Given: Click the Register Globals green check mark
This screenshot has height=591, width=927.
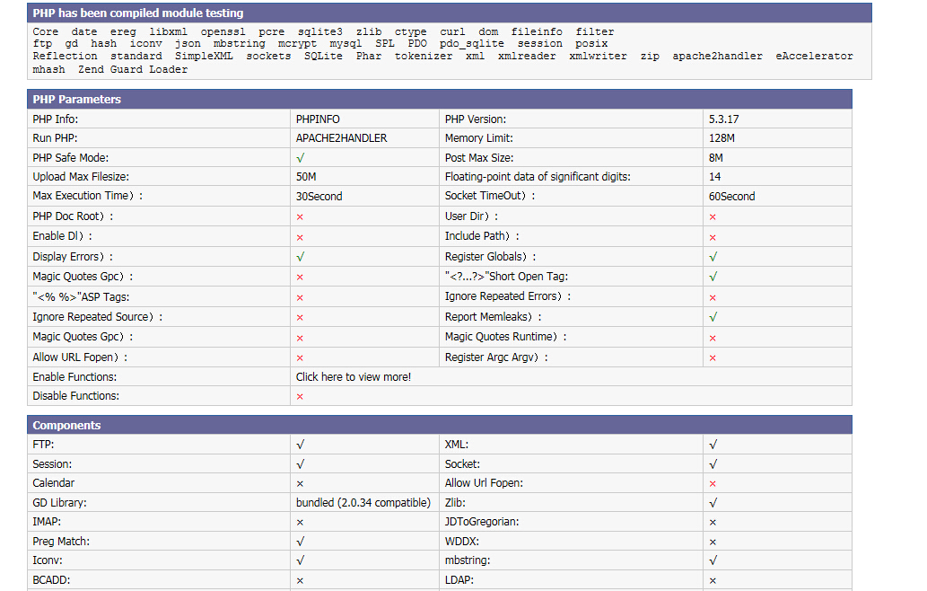Looking at the screenshot, I should point(713,257).
